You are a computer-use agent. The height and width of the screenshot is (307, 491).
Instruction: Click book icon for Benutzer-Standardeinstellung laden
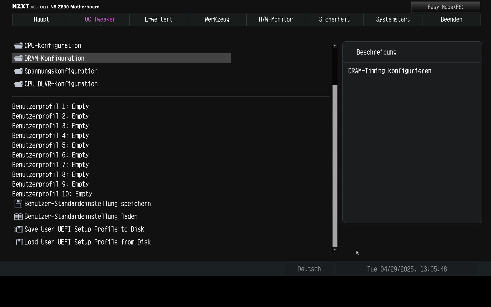[18, 217]
